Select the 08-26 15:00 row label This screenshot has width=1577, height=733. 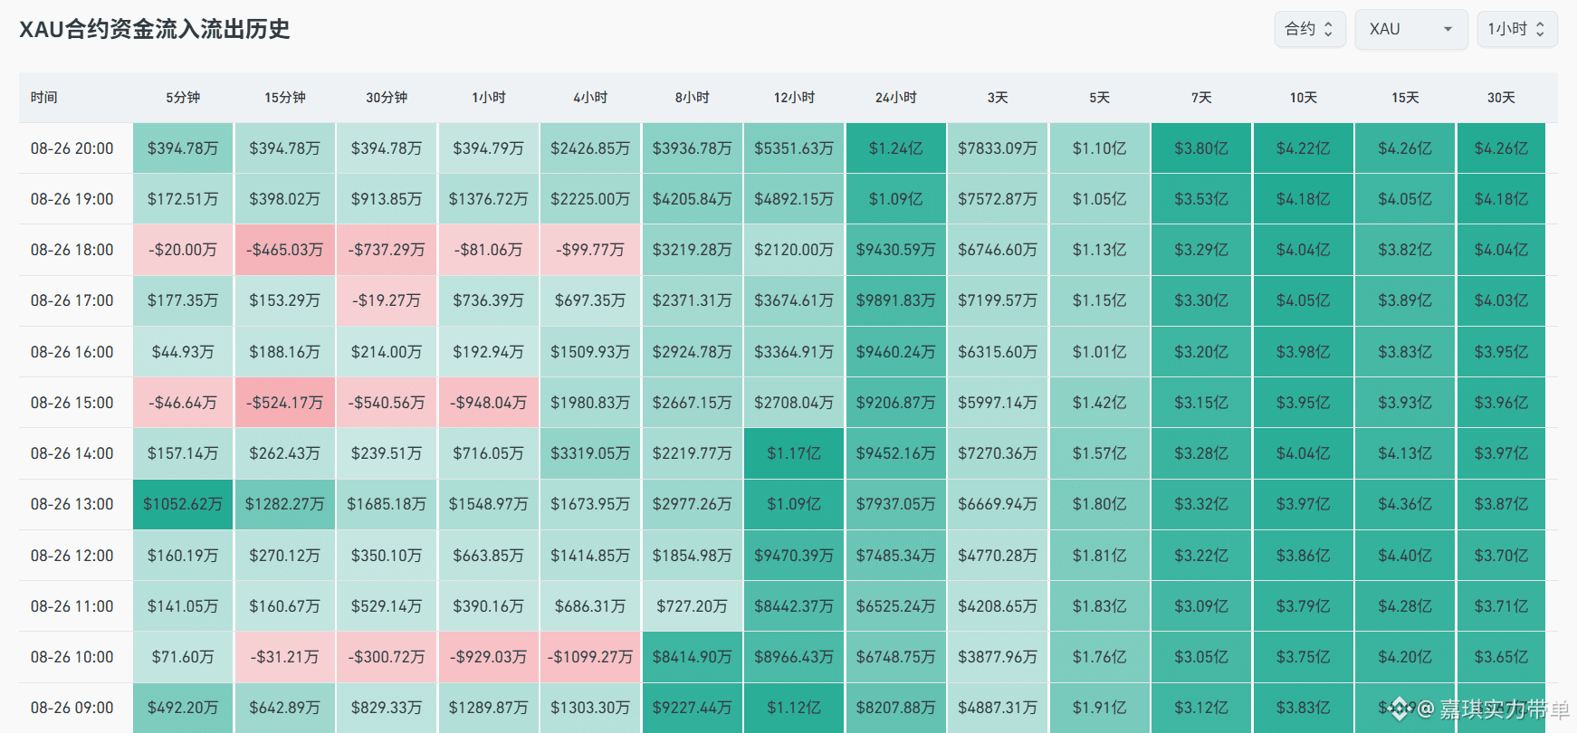(72, 403)
